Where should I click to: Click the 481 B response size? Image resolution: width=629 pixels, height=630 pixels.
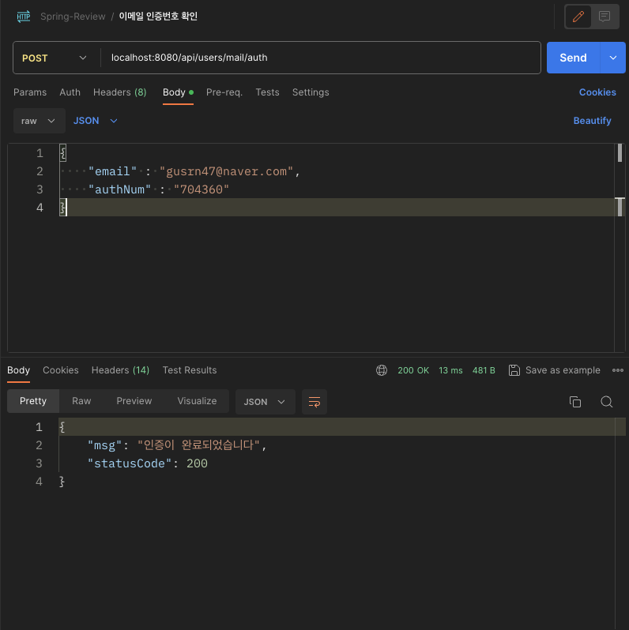click(x=484, y=370)
